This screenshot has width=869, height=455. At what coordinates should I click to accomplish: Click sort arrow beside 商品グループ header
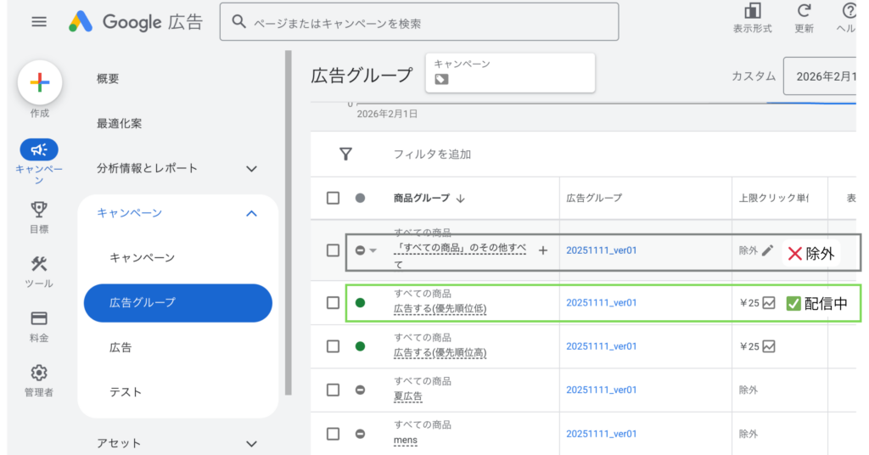[x=461, y=199]
